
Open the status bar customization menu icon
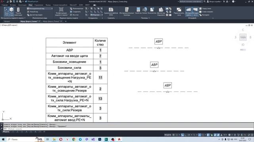pyautogui.click(x=252, y=135)
